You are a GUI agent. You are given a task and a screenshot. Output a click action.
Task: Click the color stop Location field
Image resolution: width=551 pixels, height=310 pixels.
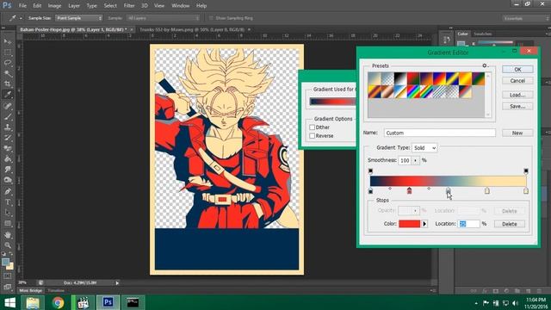point(468,224)
